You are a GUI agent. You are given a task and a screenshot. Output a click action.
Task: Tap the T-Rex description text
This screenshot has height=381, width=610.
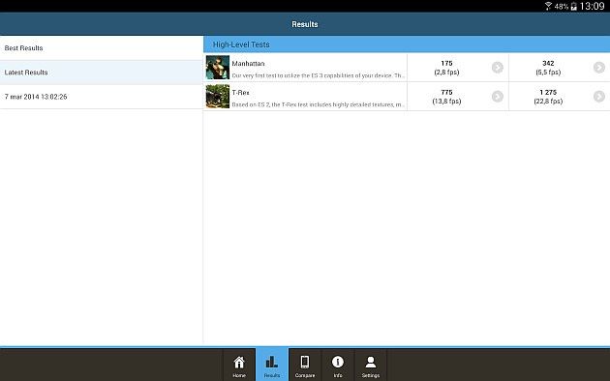(x=319, y=104)
